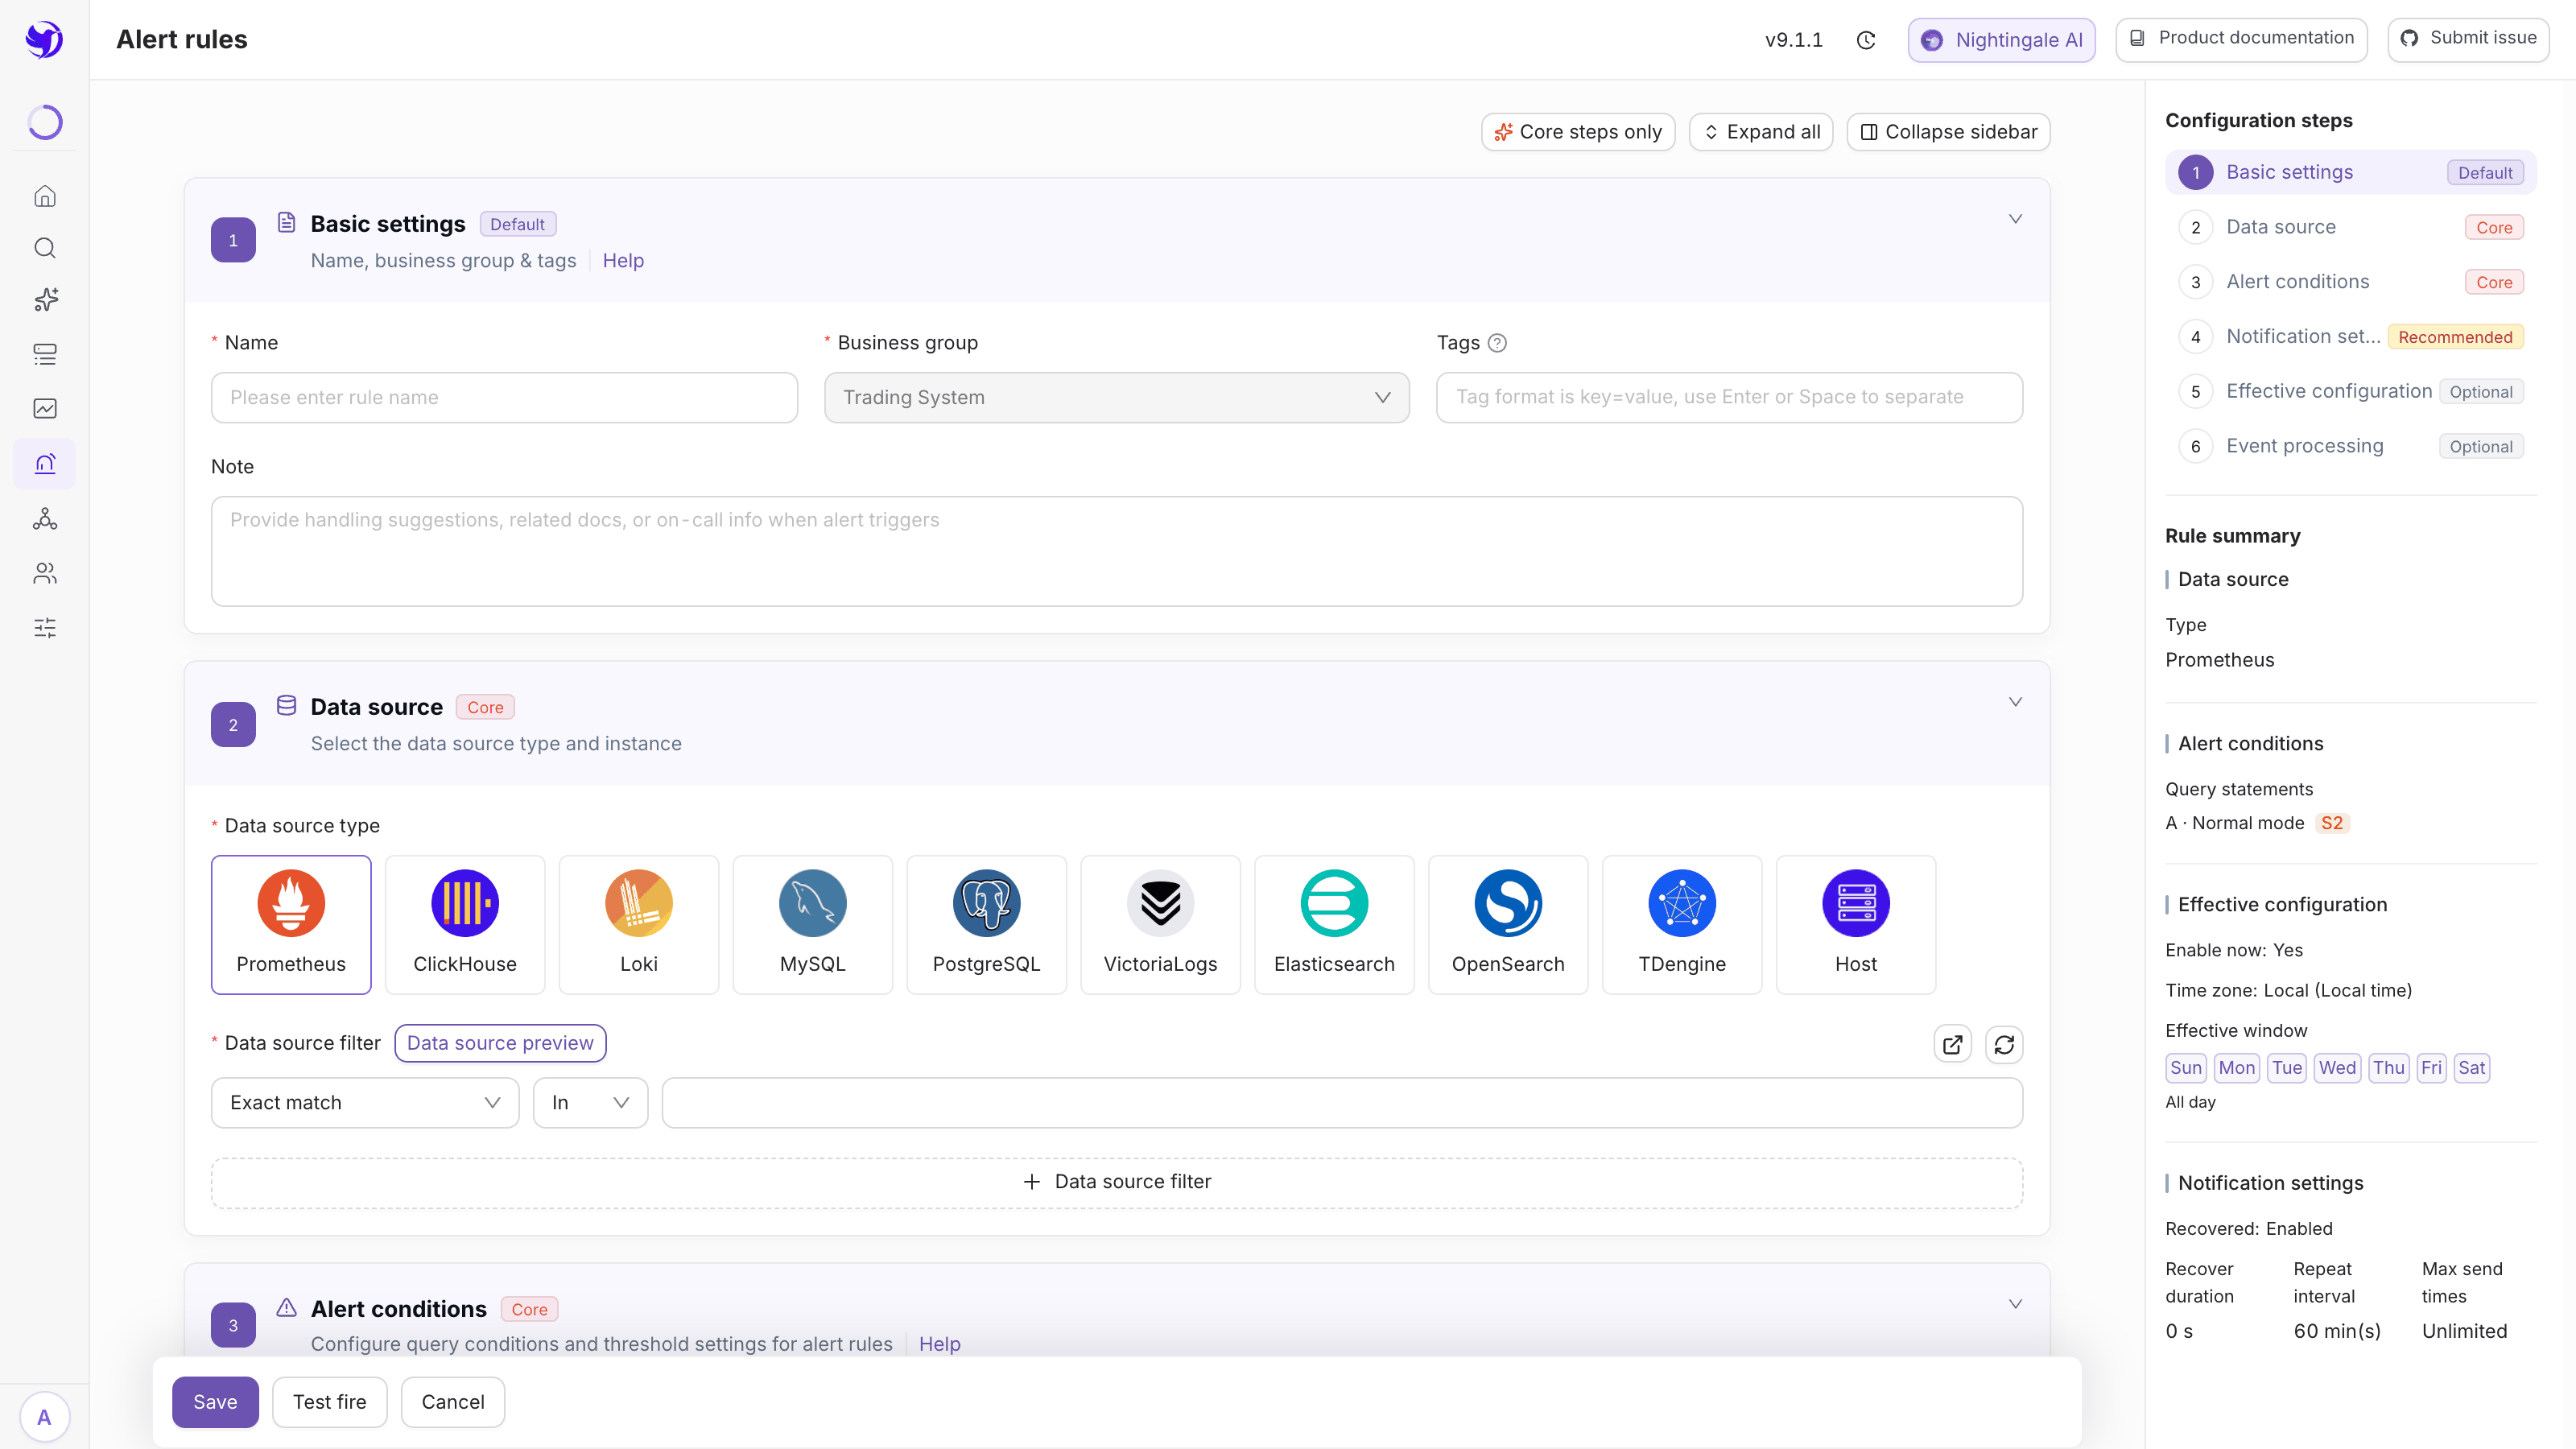Open the alert siren icon in sidebar
The image size is (2576, 1449).
(45, 464)
